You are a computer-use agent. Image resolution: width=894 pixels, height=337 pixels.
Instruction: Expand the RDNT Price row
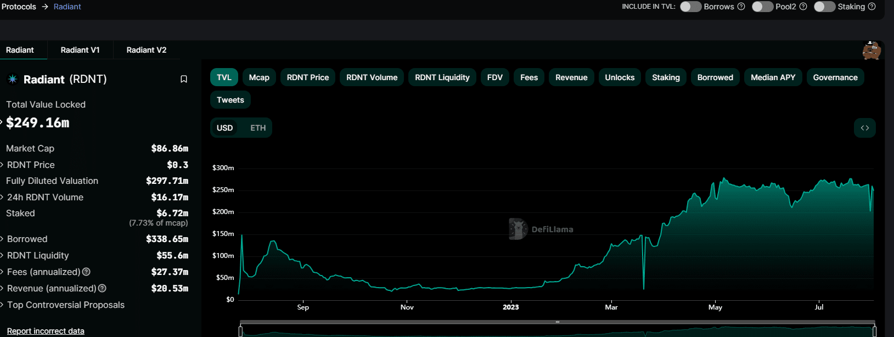31,165
